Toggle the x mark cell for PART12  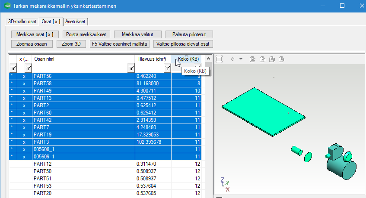(x=24, y=164)
